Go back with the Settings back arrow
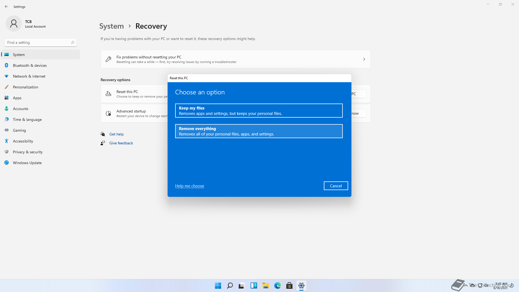 pyautogui.click(x=6, y=6)
